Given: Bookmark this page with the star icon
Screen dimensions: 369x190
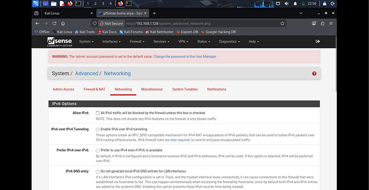Looking at the screenshot, I should [x=283, y=23].
